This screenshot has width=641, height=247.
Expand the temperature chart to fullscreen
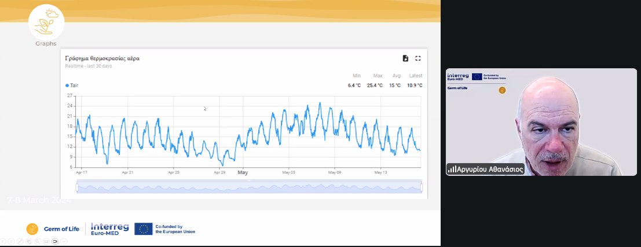click(x=417, y=58)
